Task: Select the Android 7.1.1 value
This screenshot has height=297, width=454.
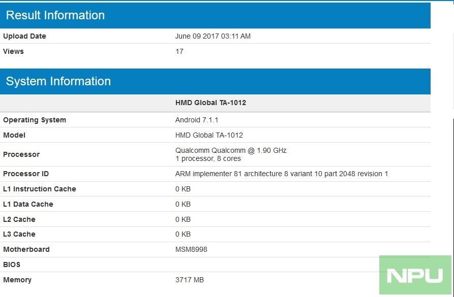Action: click(198, 120)
